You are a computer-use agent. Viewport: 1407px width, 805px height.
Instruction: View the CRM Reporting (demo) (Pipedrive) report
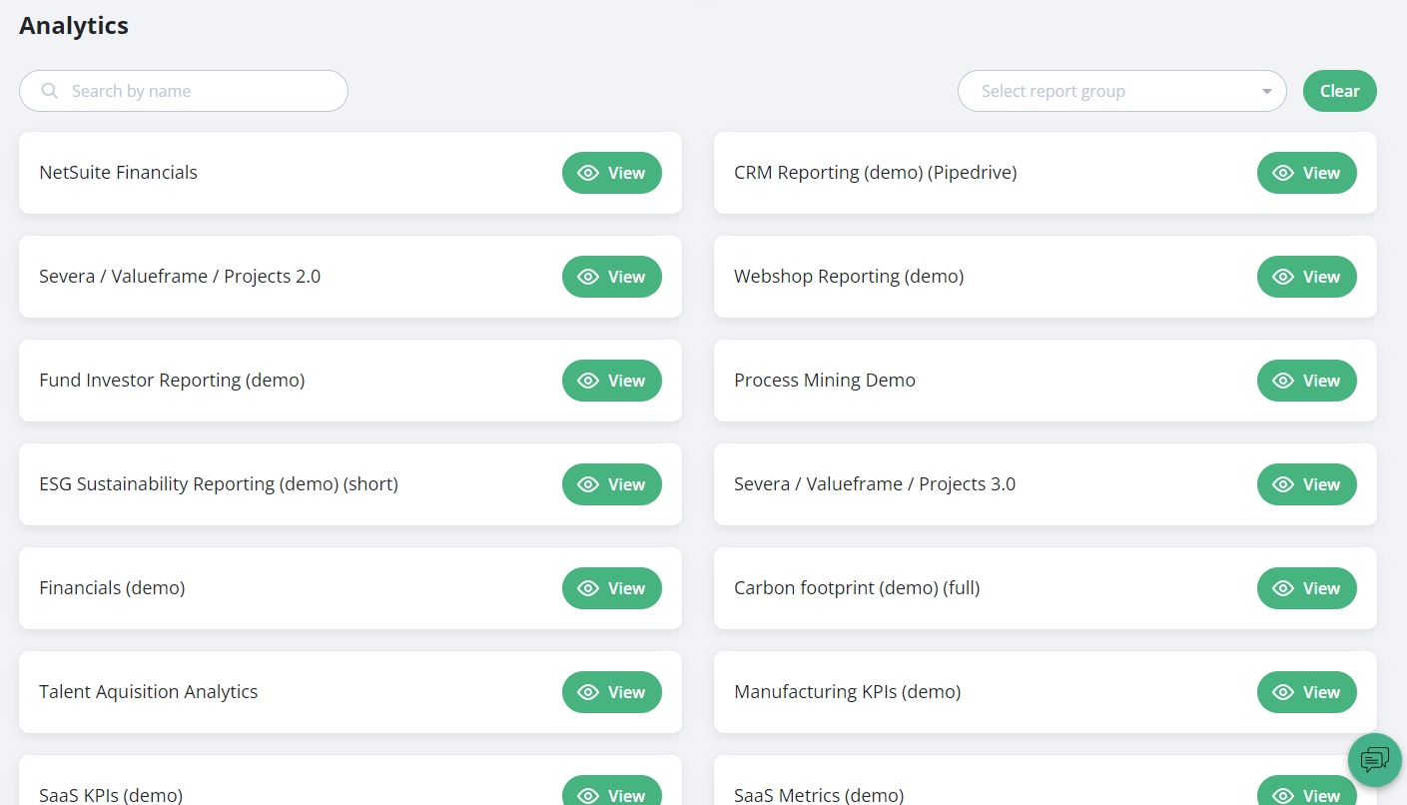1306,173
